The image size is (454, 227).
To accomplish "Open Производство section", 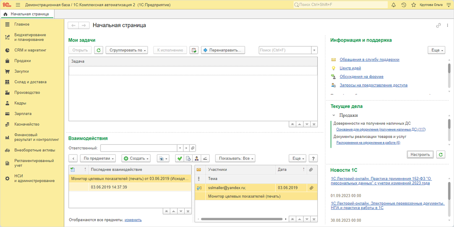I will [x=27, y=92].
